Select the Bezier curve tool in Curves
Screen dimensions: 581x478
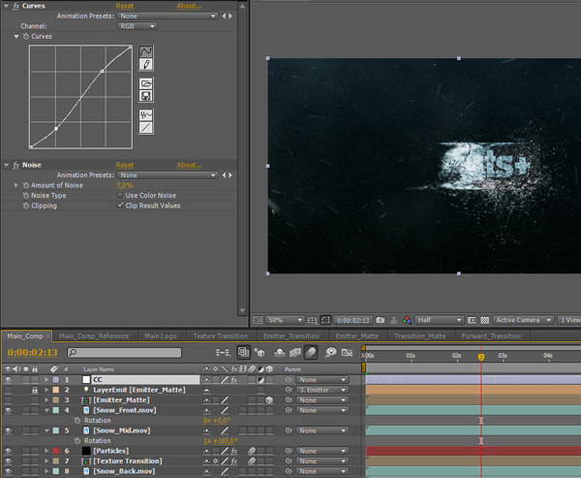tap(146, 50)
